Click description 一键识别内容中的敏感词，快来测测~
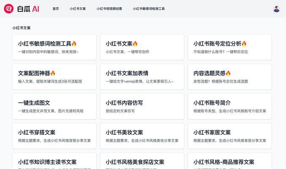 pos(48,52)
